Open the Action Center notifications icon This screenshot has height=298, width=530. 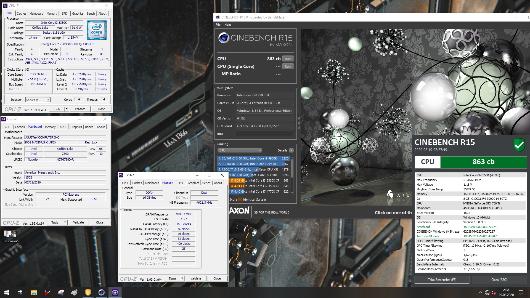pyautogui.click(x=521, y=292)
